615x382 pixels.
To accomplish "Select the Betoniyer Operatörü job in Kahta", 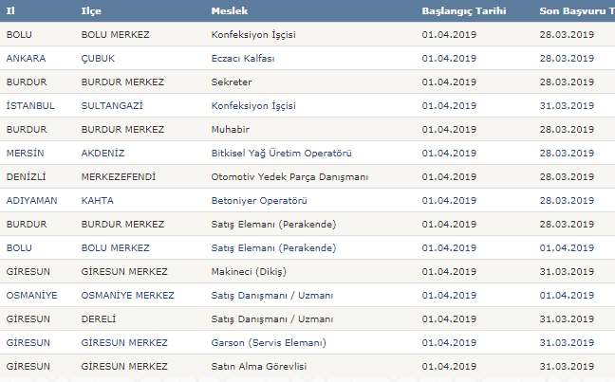I will 259,201.
